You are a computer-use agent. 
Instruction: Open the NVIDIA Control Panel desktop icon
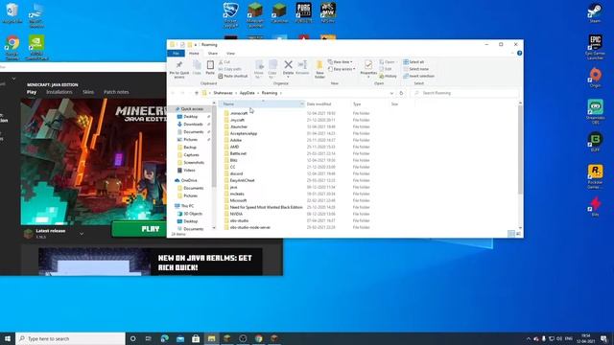[x=36, y=48]
